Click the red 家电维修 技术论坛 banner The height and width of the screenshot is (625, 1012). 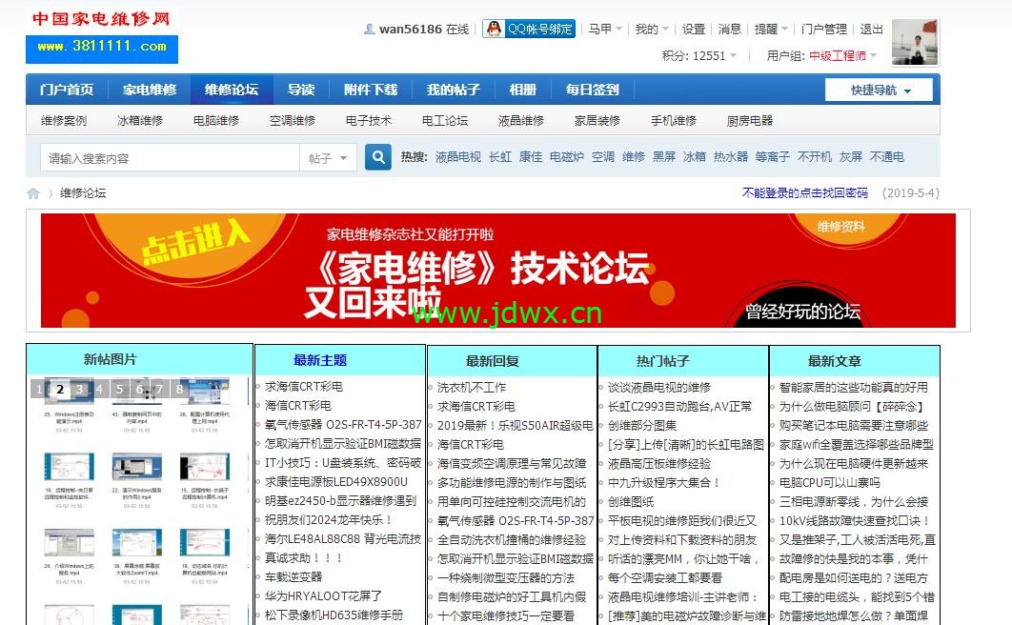[497, 271]
